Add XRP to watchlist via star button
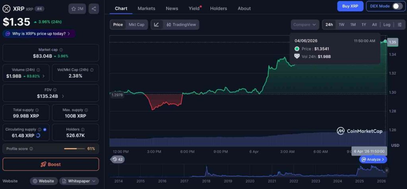This screenshot has width=407, height=189. tap(77, 9)
